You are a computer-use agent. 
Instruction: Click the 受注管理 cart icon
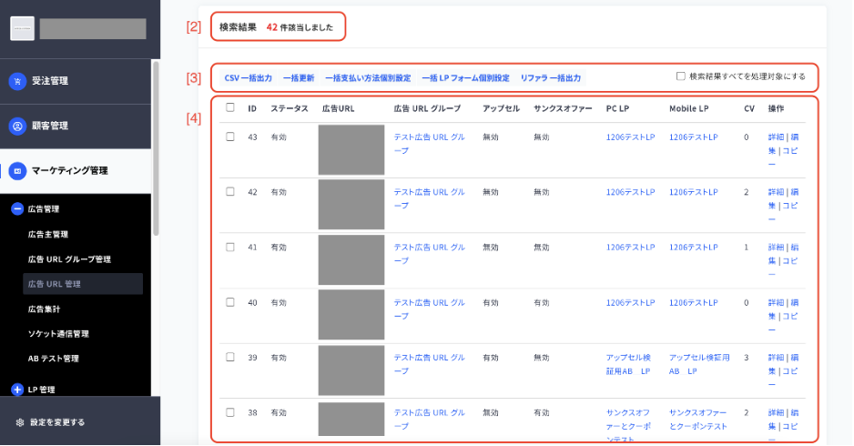point(17,81)
